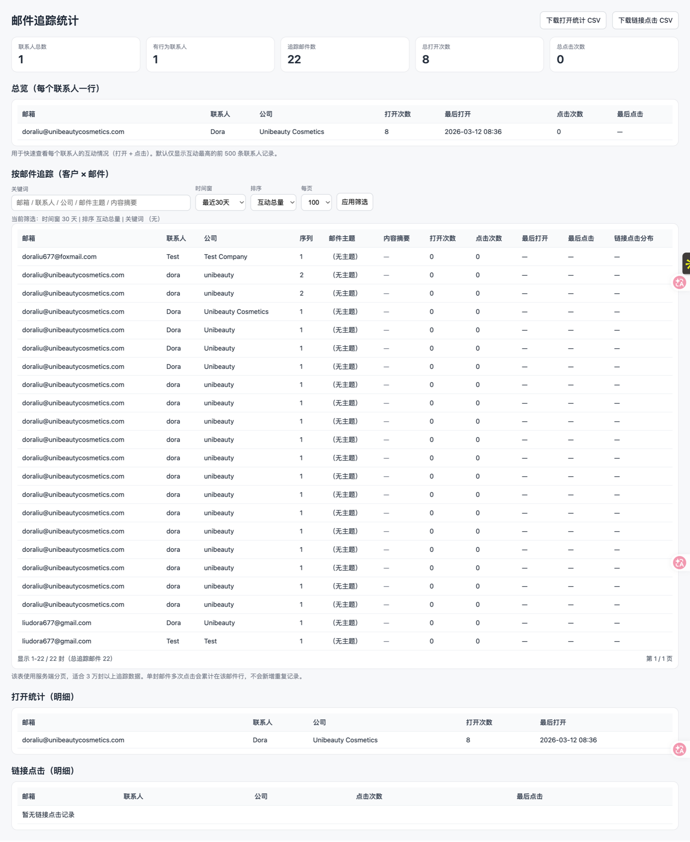Click the 邮件主题 column header in the tracking table

click(x=342, y=238)
